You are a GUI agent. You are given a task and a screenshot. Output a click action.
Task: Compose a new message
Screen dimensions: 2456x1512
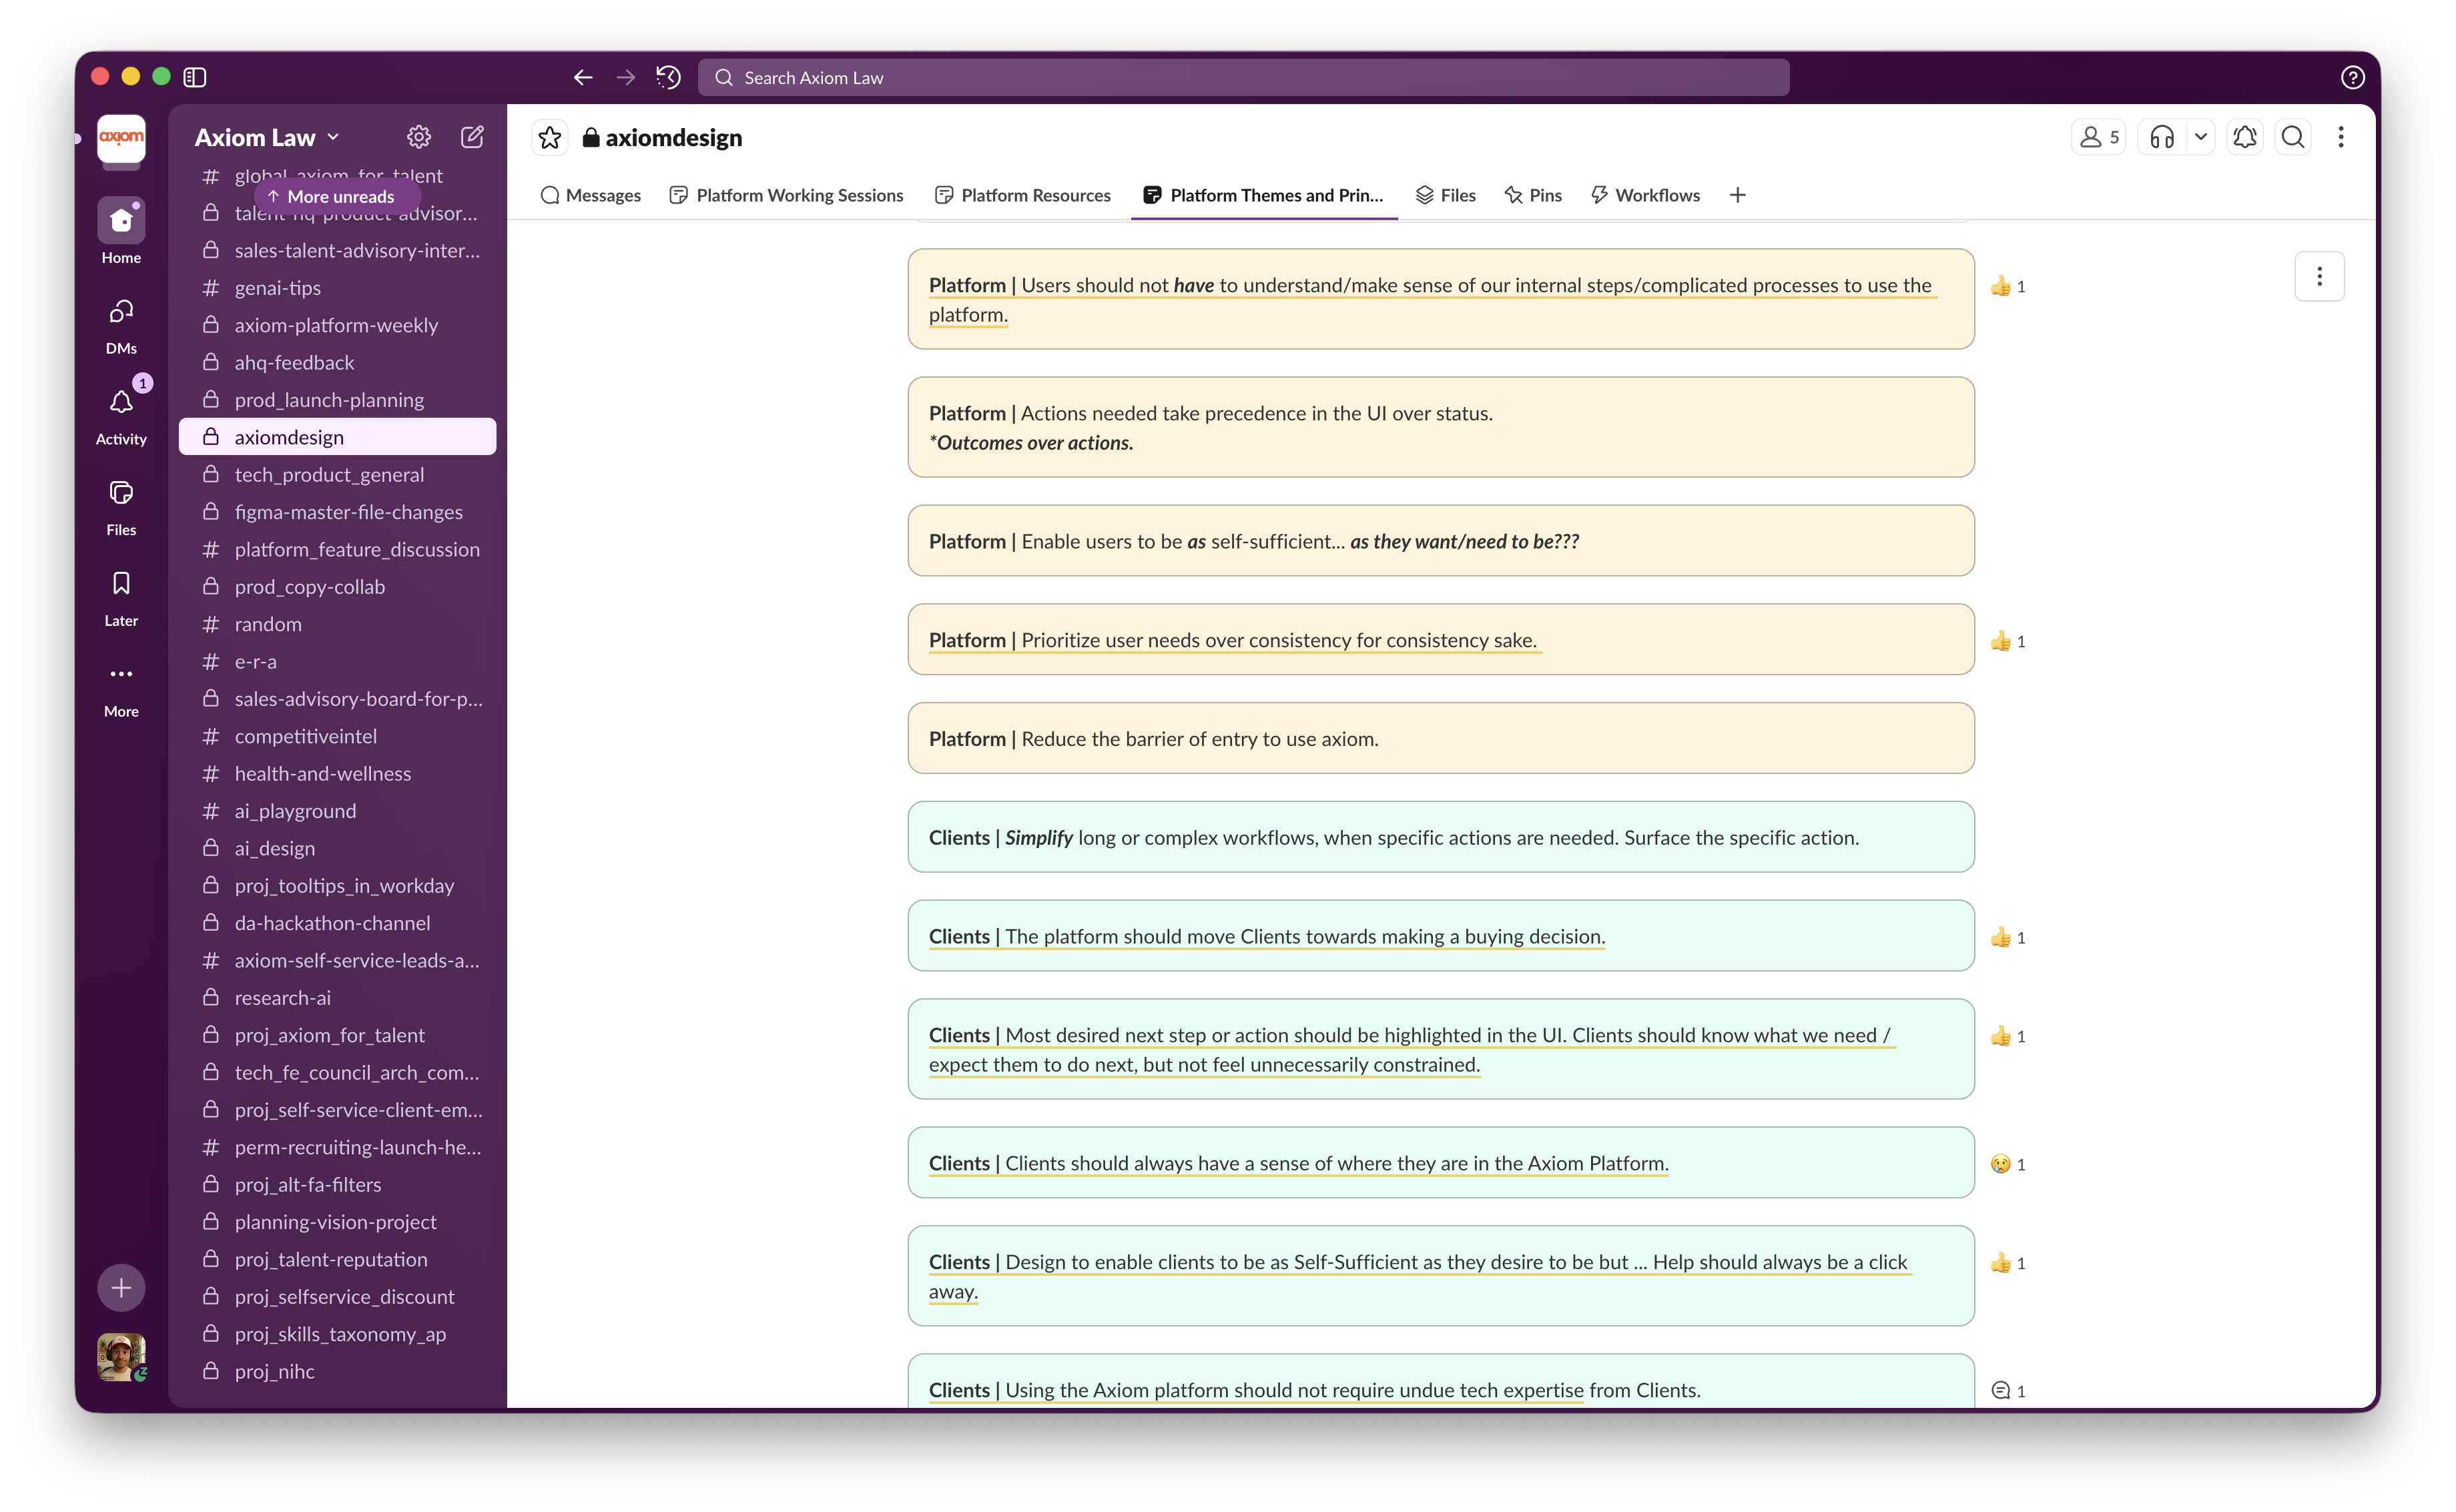(472, 137)
